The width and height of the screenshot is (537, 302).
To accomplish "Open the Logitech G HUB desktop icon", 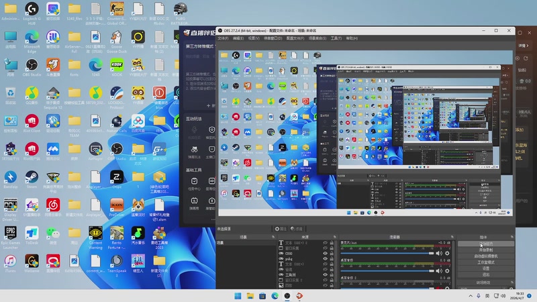I will pos(32,10).
